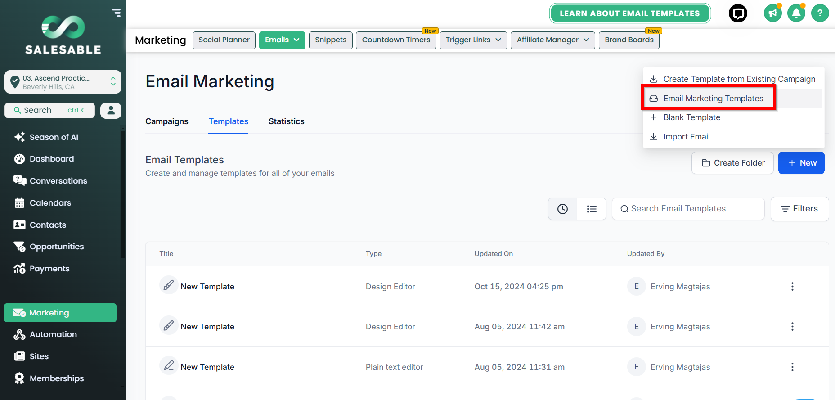Click the Title column header

pos(166,254)
